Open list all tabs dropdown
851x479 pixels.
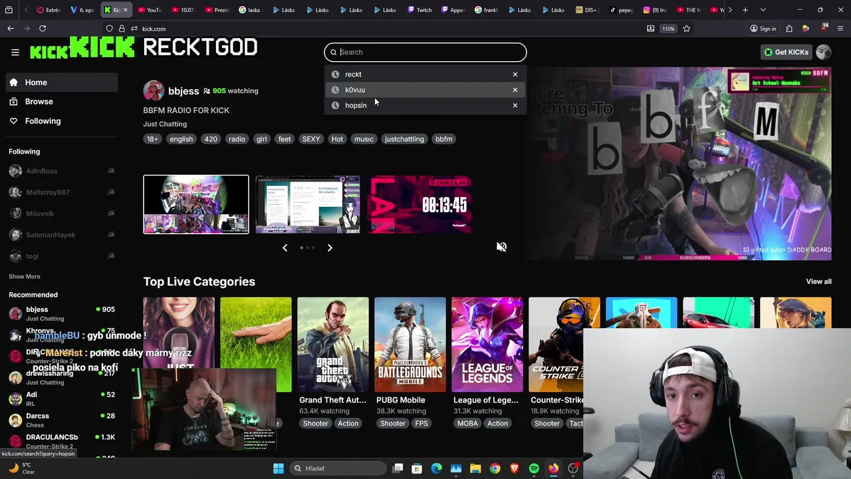(763, 10)
